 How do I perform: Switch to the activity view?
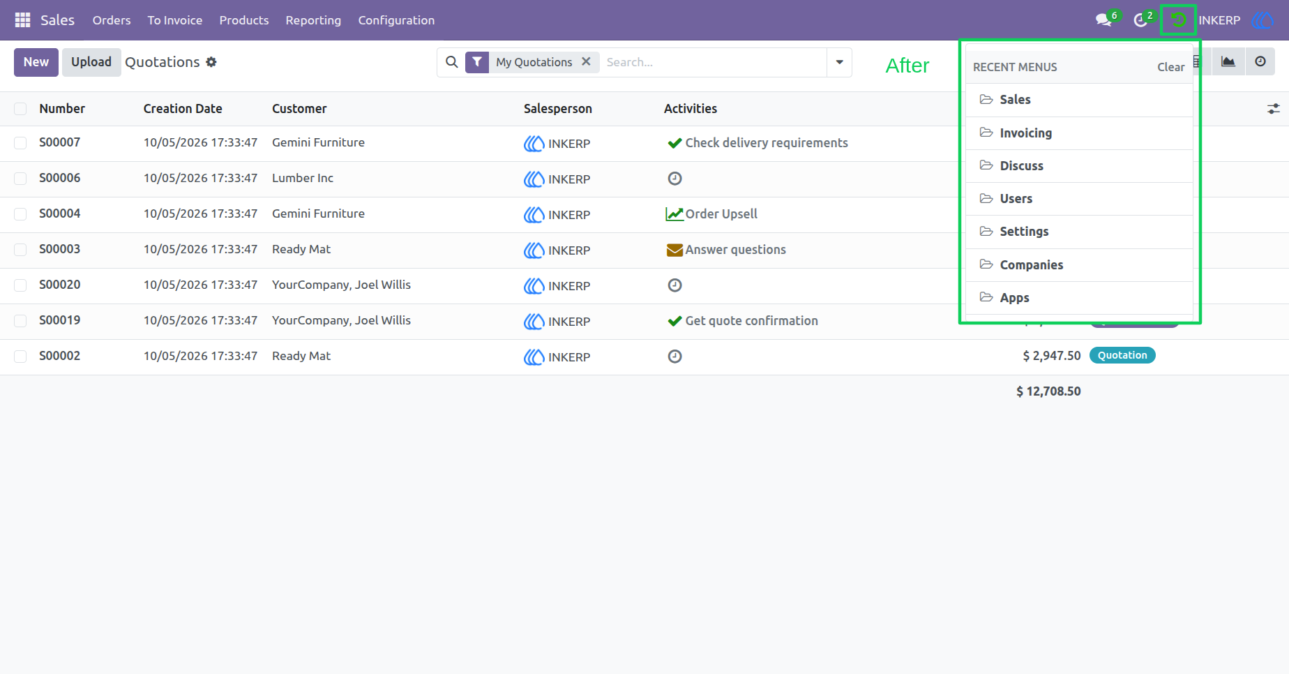[1260, 61]
